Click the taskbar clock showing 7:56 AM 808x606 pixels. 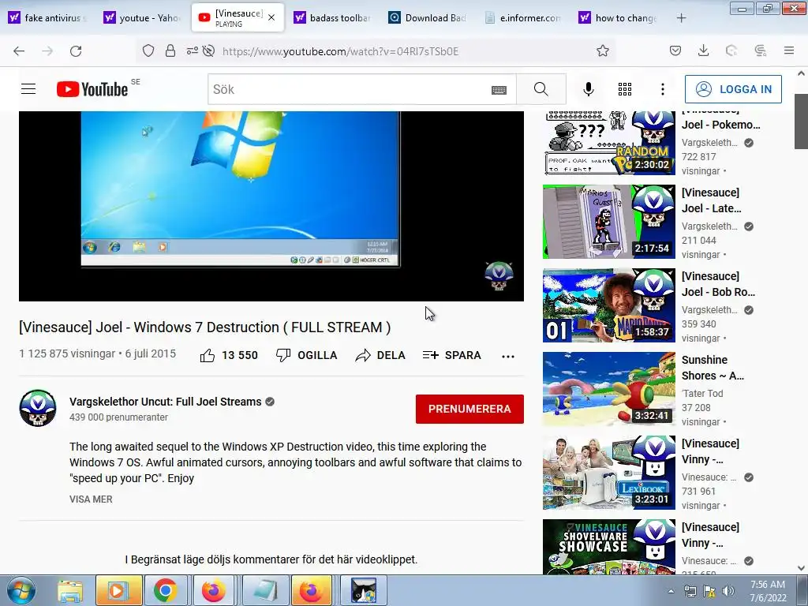click(768, 591)
